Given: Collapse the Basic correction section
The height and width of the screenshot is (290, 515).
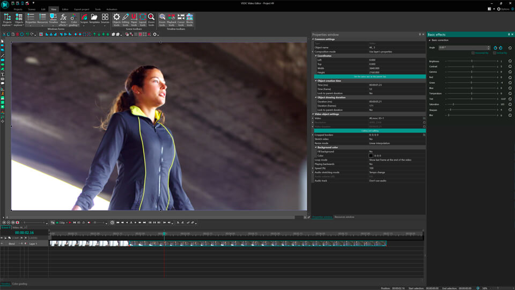Looking at the screenshot, I should click(x=430, y=40).
